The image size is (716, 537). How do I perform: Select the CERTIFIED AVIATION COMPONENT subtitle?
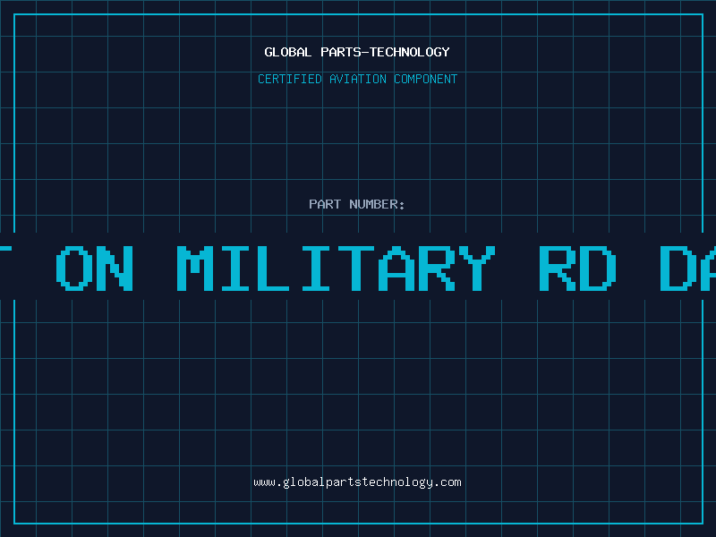[357, 79]
